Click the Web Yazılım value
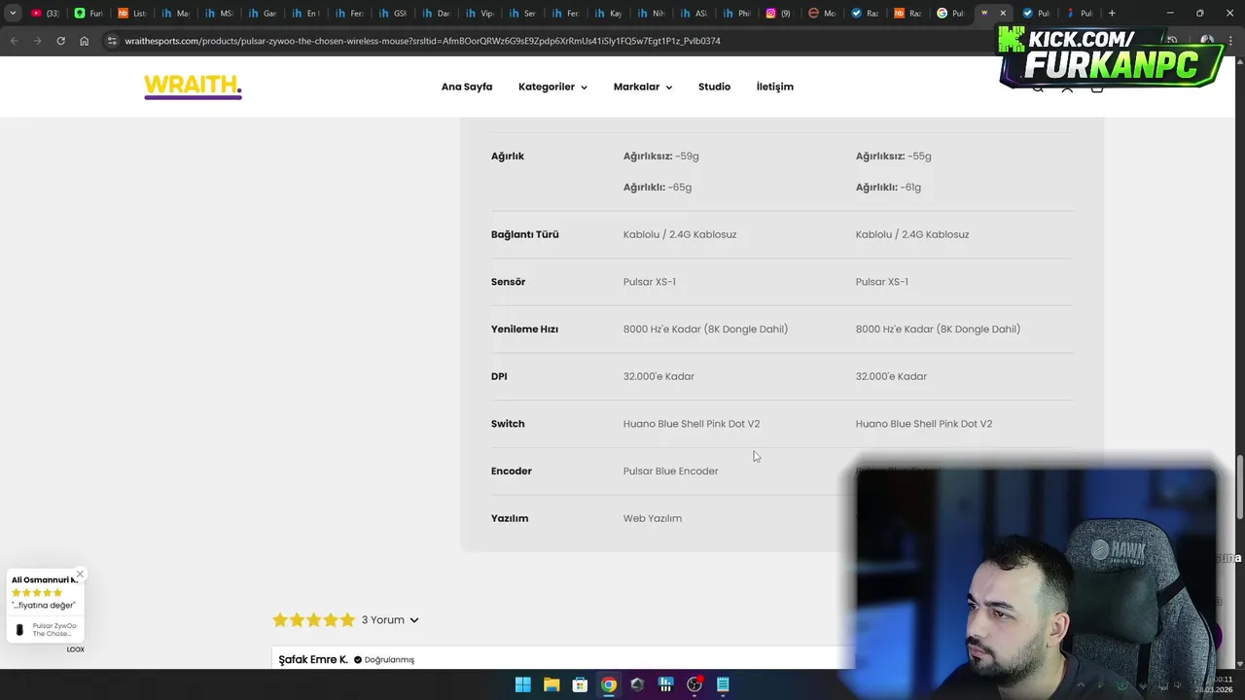1245x700 pixels. (653, 518)
